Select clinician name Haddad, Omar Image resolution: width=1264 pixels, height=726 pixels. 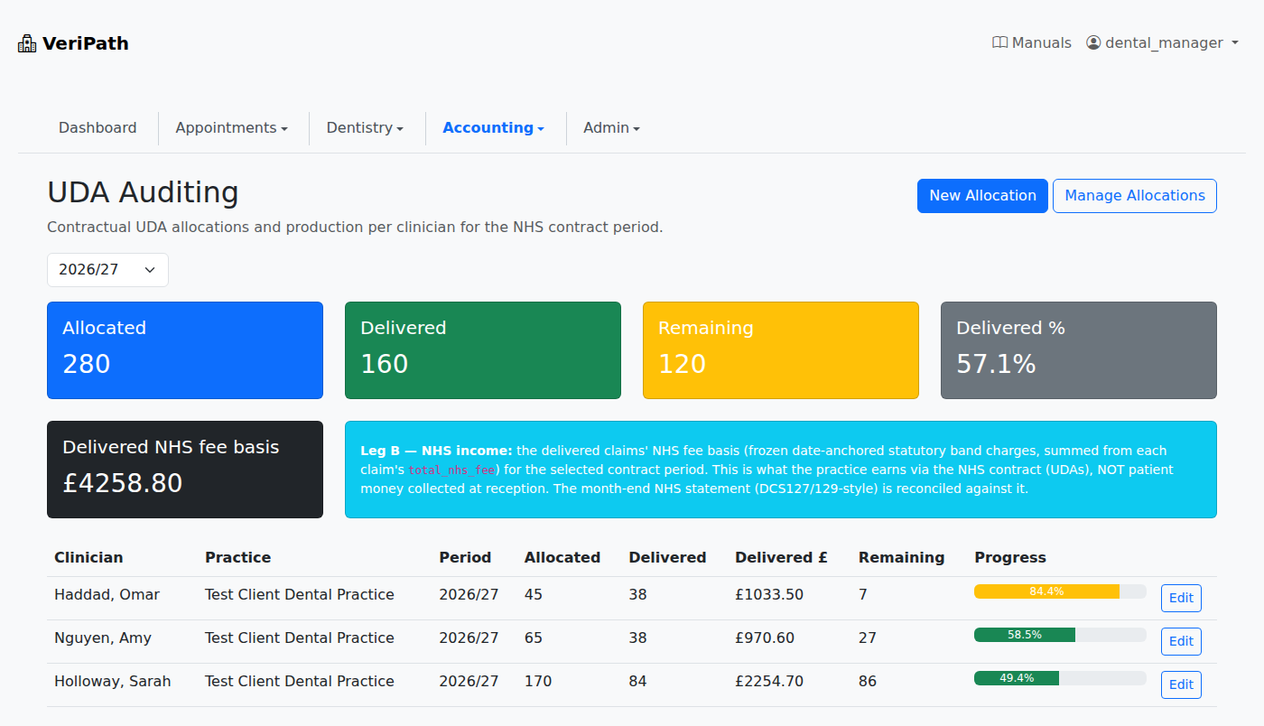pyautogui.click(x=107, y=595)
